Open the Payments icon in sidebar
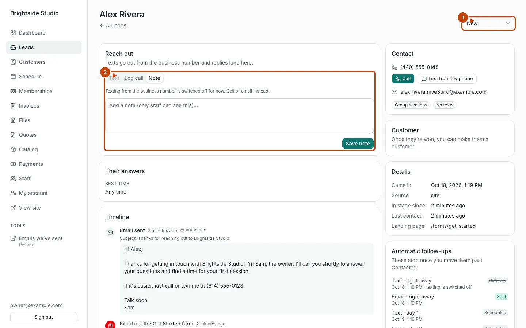This screenshot has height=328, width=526. click(13, 164)
